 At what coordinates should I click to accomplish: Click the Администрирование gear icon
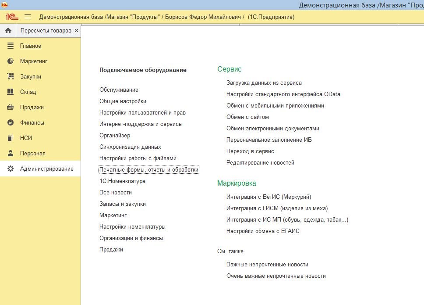(x=10, y=169)
